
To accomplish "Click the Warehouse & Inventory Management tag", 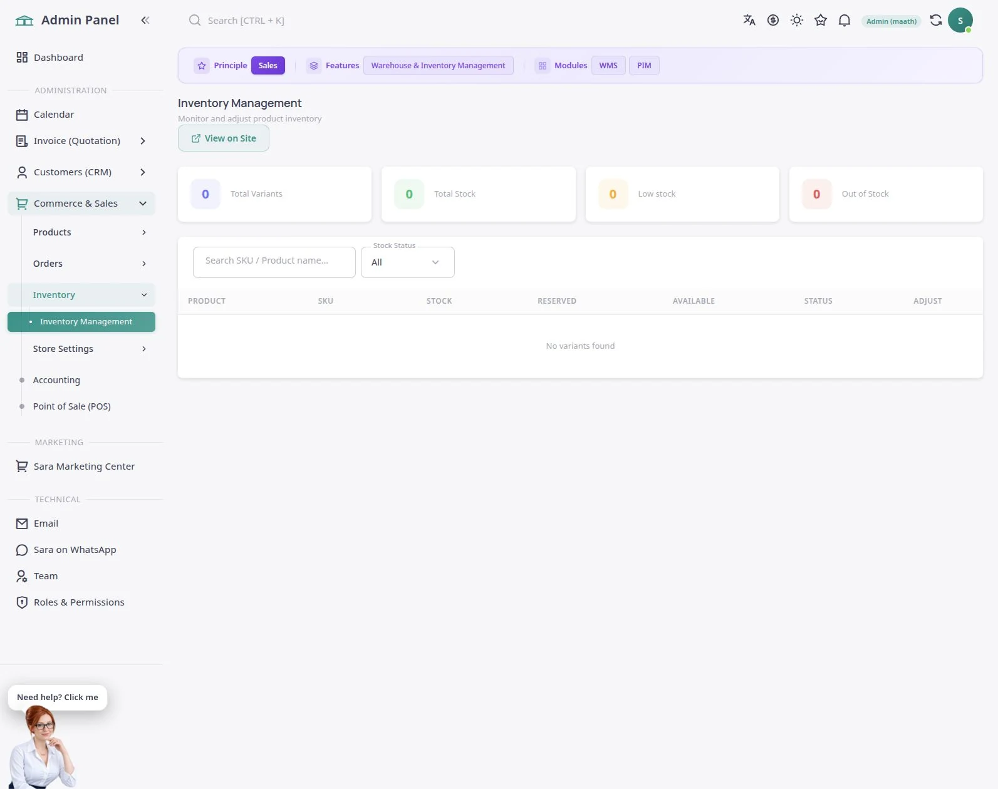I will click(439, 66).
